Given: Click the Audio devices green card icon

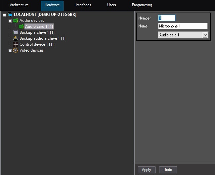Looking at the screenshot, I should coord(16,21).
